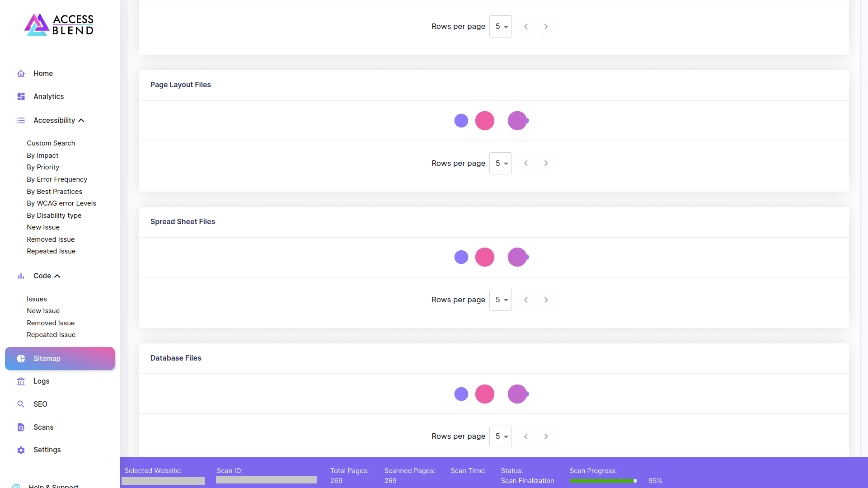Open the Home page

point(43,74)
